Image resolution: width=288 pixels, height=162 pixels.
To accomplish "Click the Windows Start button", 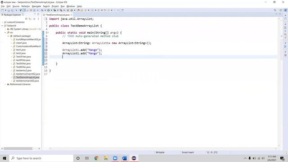I will tap(4, 158).
